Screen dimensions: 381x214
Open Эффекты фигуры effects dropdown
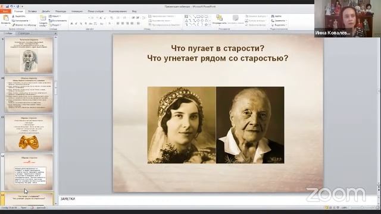tap(257, 25)
